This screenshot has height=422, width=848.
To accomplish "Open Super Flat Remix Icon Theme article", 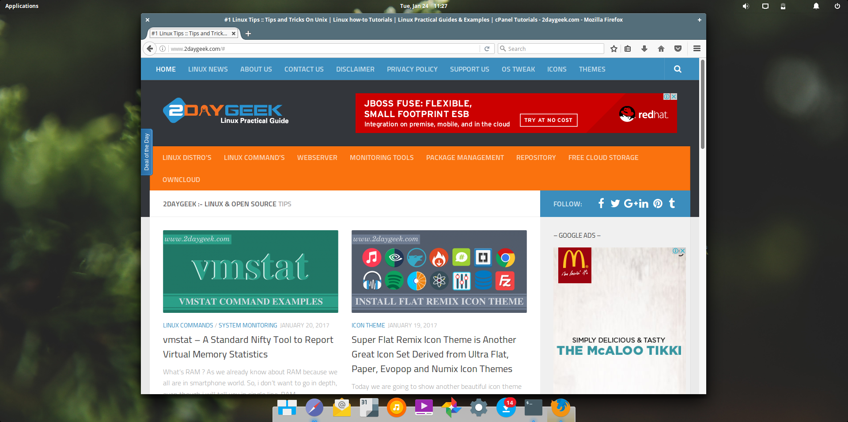I will click(434, 354).
